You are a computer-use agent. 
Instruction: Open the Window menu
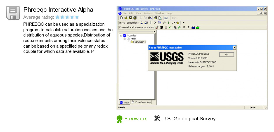(x=159, y=13)
